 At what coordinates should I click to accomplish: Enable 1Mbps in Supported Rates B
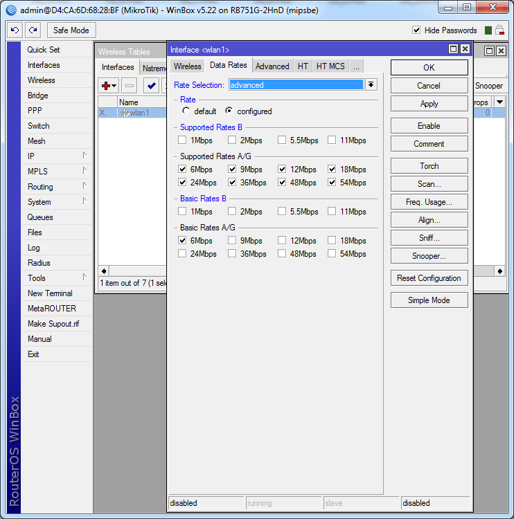[x=182, y=140]
